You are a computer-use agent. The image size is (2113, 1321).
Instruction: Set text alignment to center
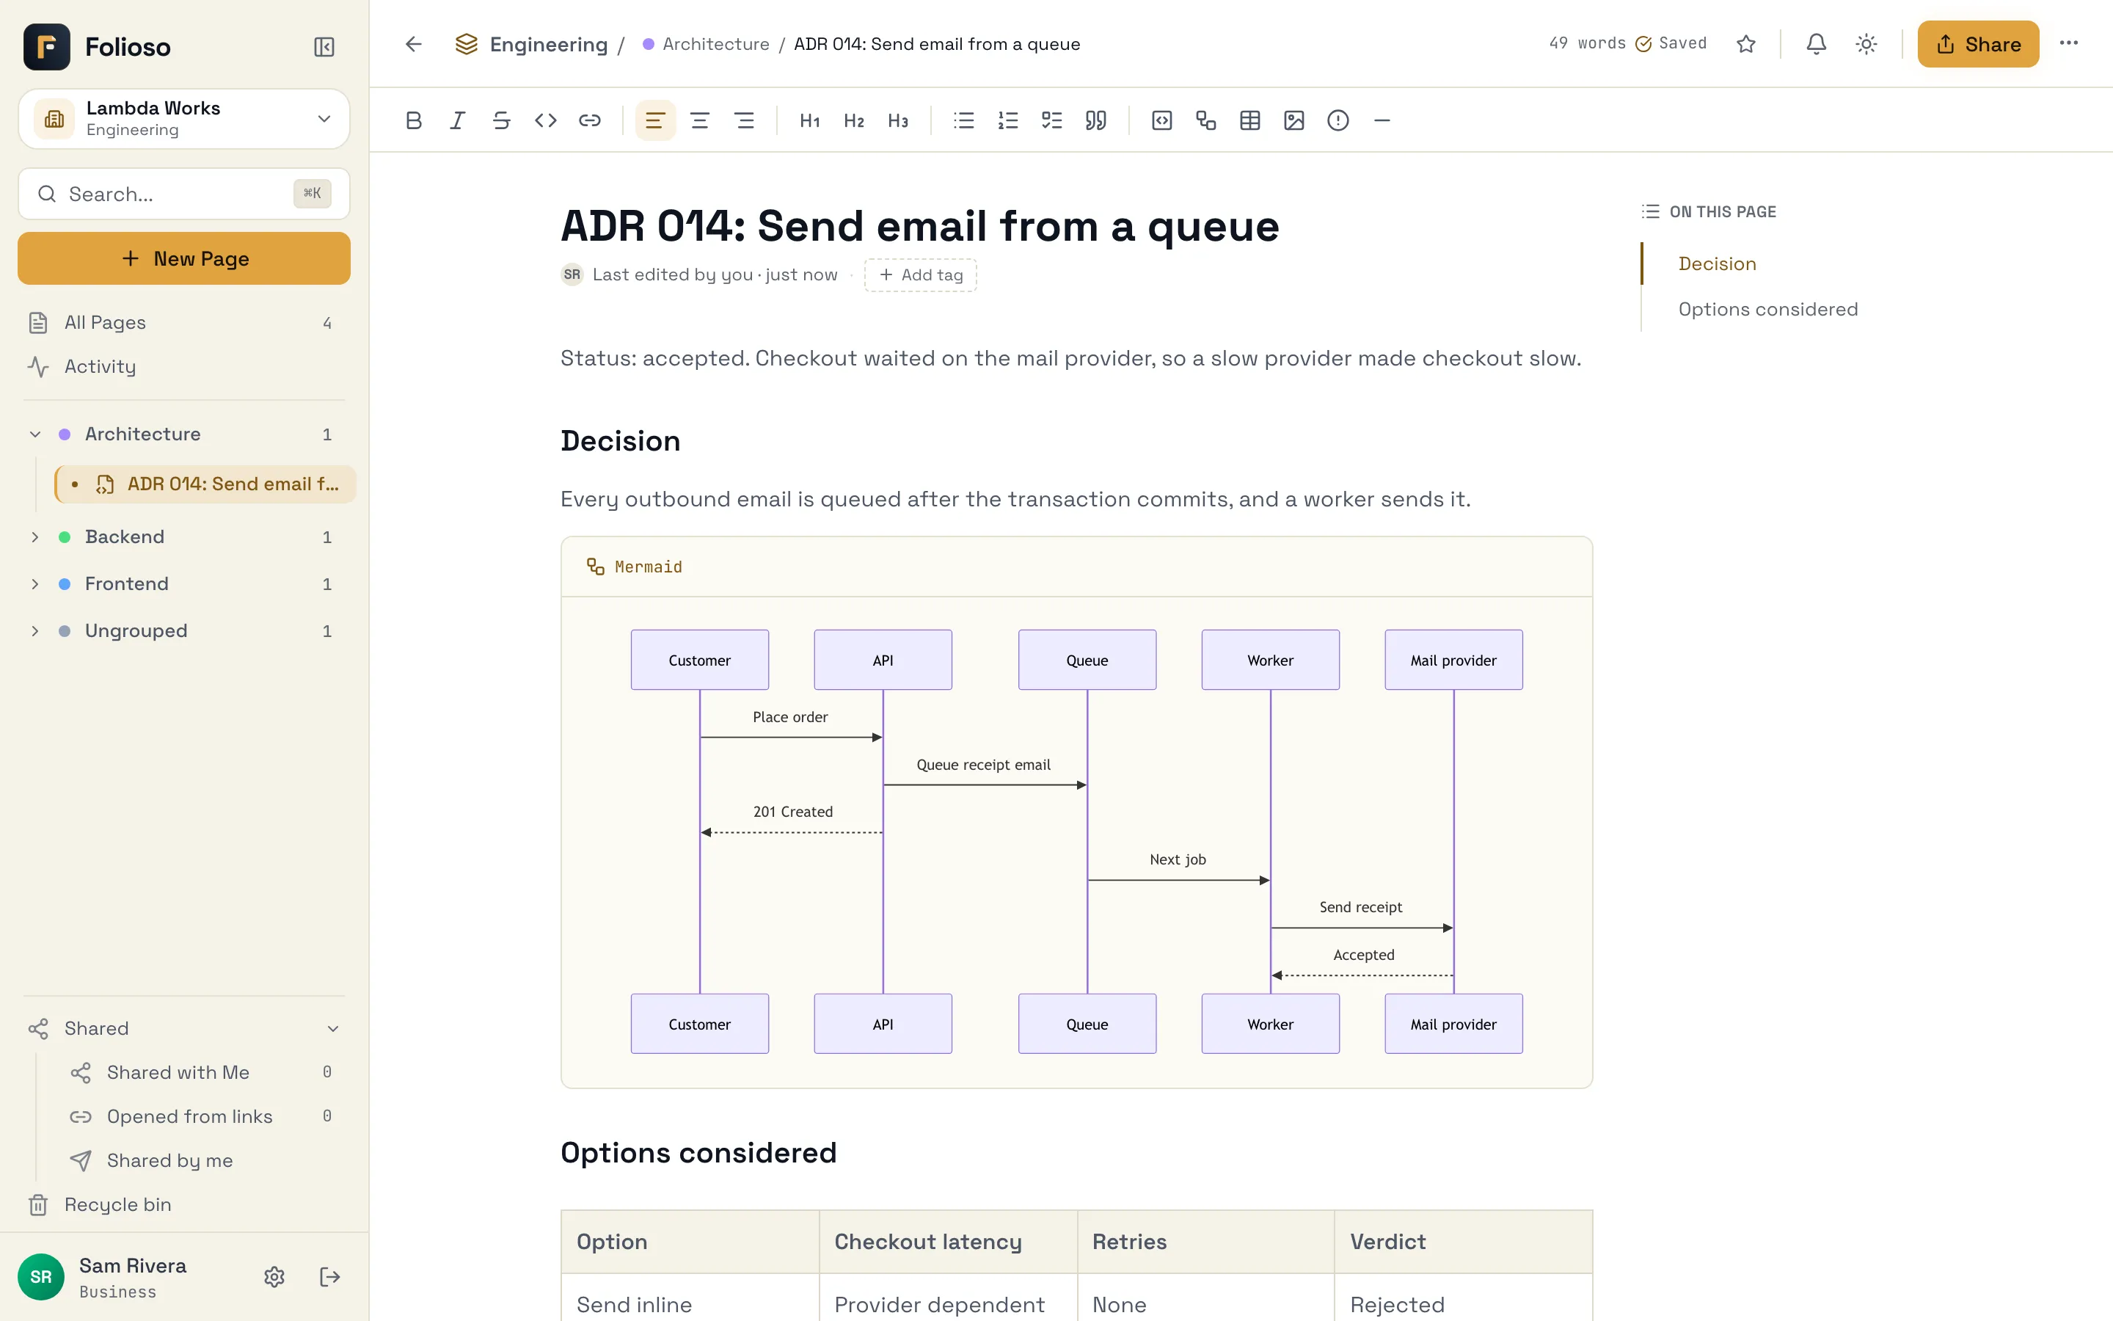tap(699, 120)
